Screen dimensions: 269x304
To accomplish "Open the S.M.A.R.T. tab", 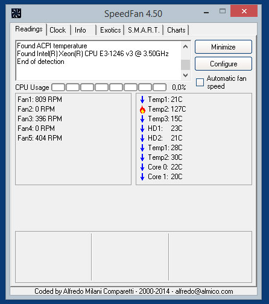I will 144,30.
